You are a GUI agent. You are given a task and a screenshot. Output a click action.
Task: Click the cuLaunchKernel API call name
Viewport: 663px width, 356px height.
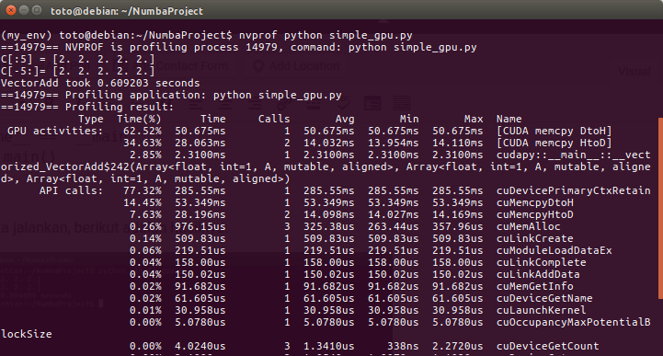542,310
